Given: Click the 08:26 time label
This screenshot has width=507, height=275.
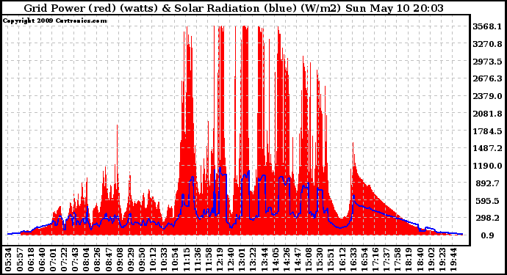Looking at the screenshot, I should (x=97, y=259).
